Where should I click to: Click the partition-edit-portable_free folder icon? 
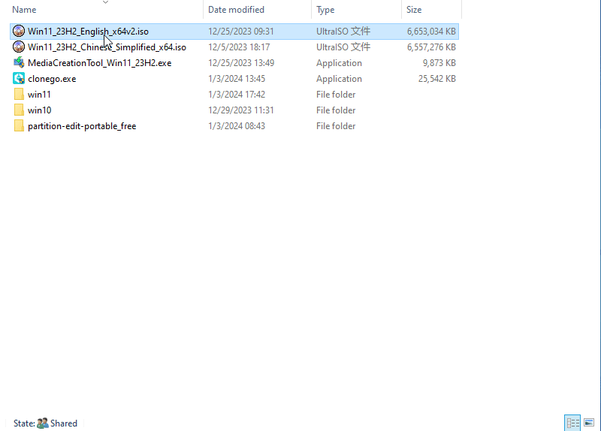(x=18, y=125)
